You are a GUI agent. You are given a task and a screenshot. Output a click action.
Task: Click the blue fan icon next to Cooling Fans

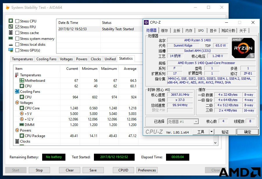click(17, 91)
